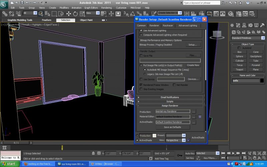
Task: Click the Render Production teapot icon
Action: tap(252, 14)
